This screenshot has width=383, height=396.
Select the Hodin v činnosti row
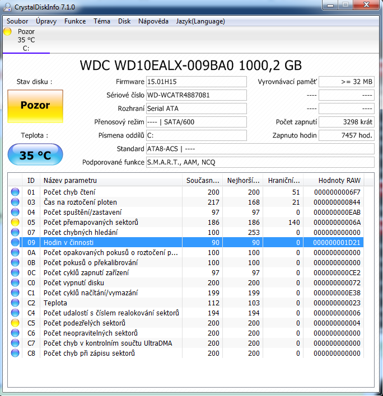[112, 243]
